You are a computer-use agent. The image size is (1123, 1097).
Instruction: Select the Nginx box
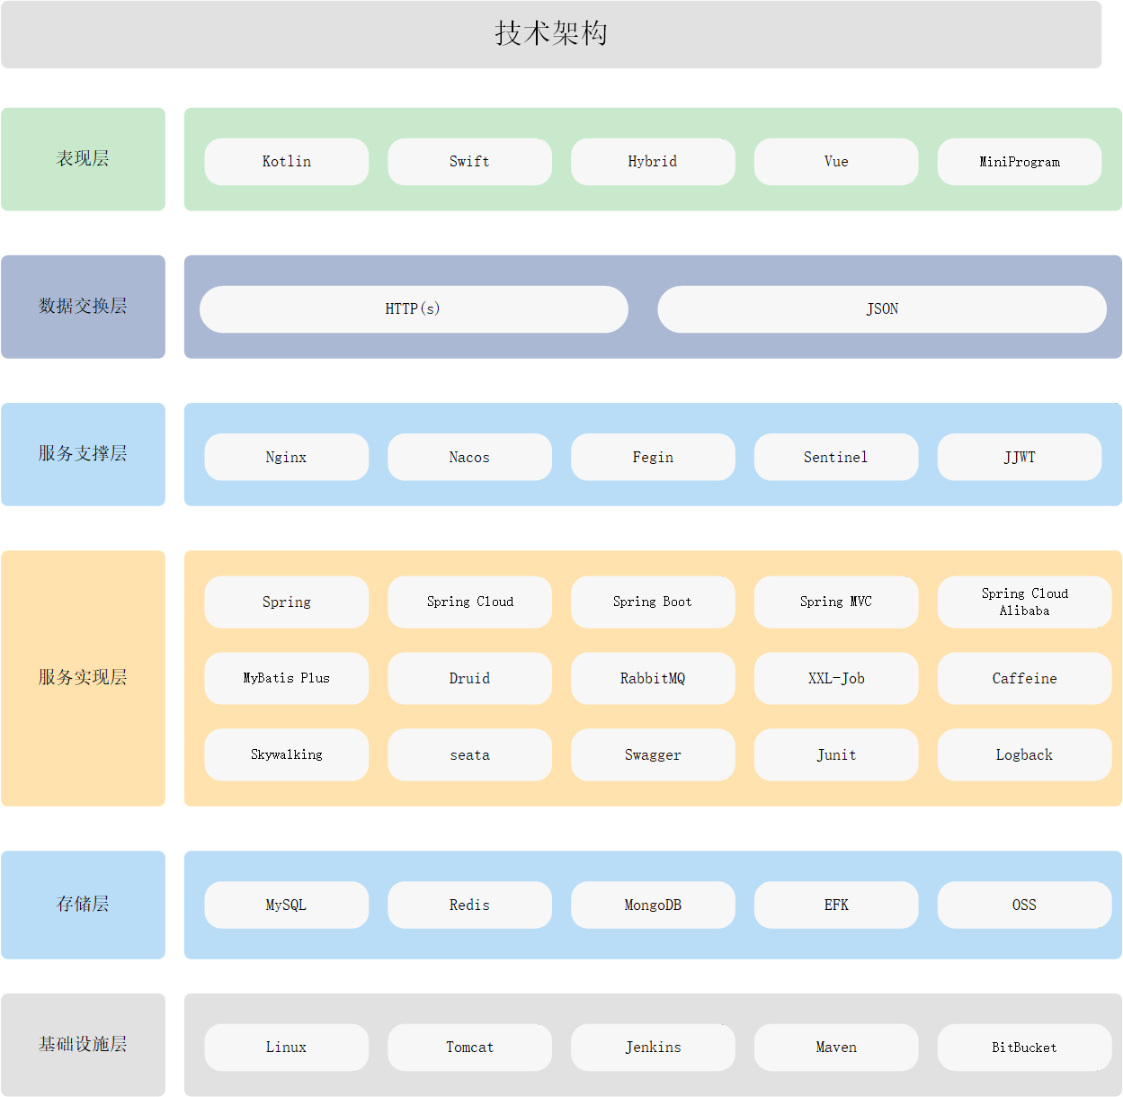[x=287, y=457]
